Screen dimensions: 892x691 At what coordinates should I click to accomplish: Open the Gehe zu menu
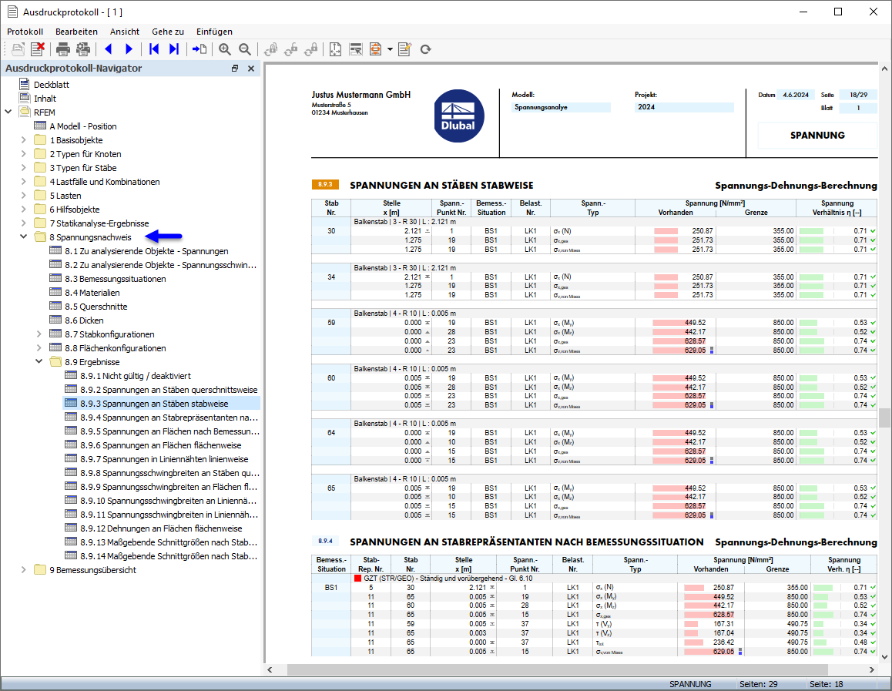168,32
